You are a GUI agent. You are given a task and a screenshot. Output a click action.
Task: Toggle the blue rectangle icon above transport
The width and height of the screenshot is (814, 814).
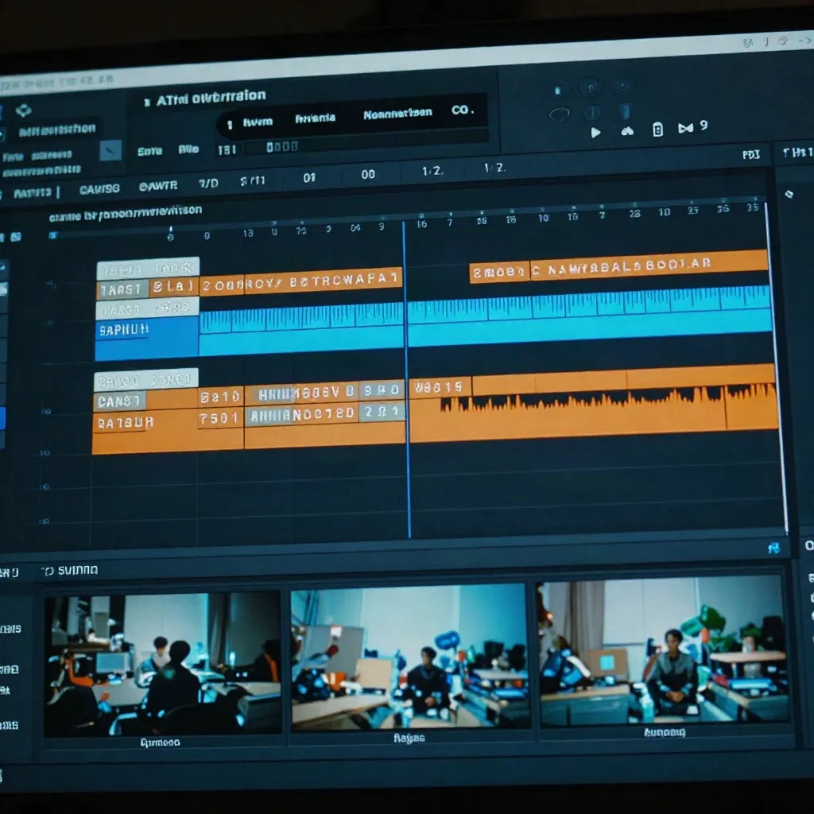625,110
